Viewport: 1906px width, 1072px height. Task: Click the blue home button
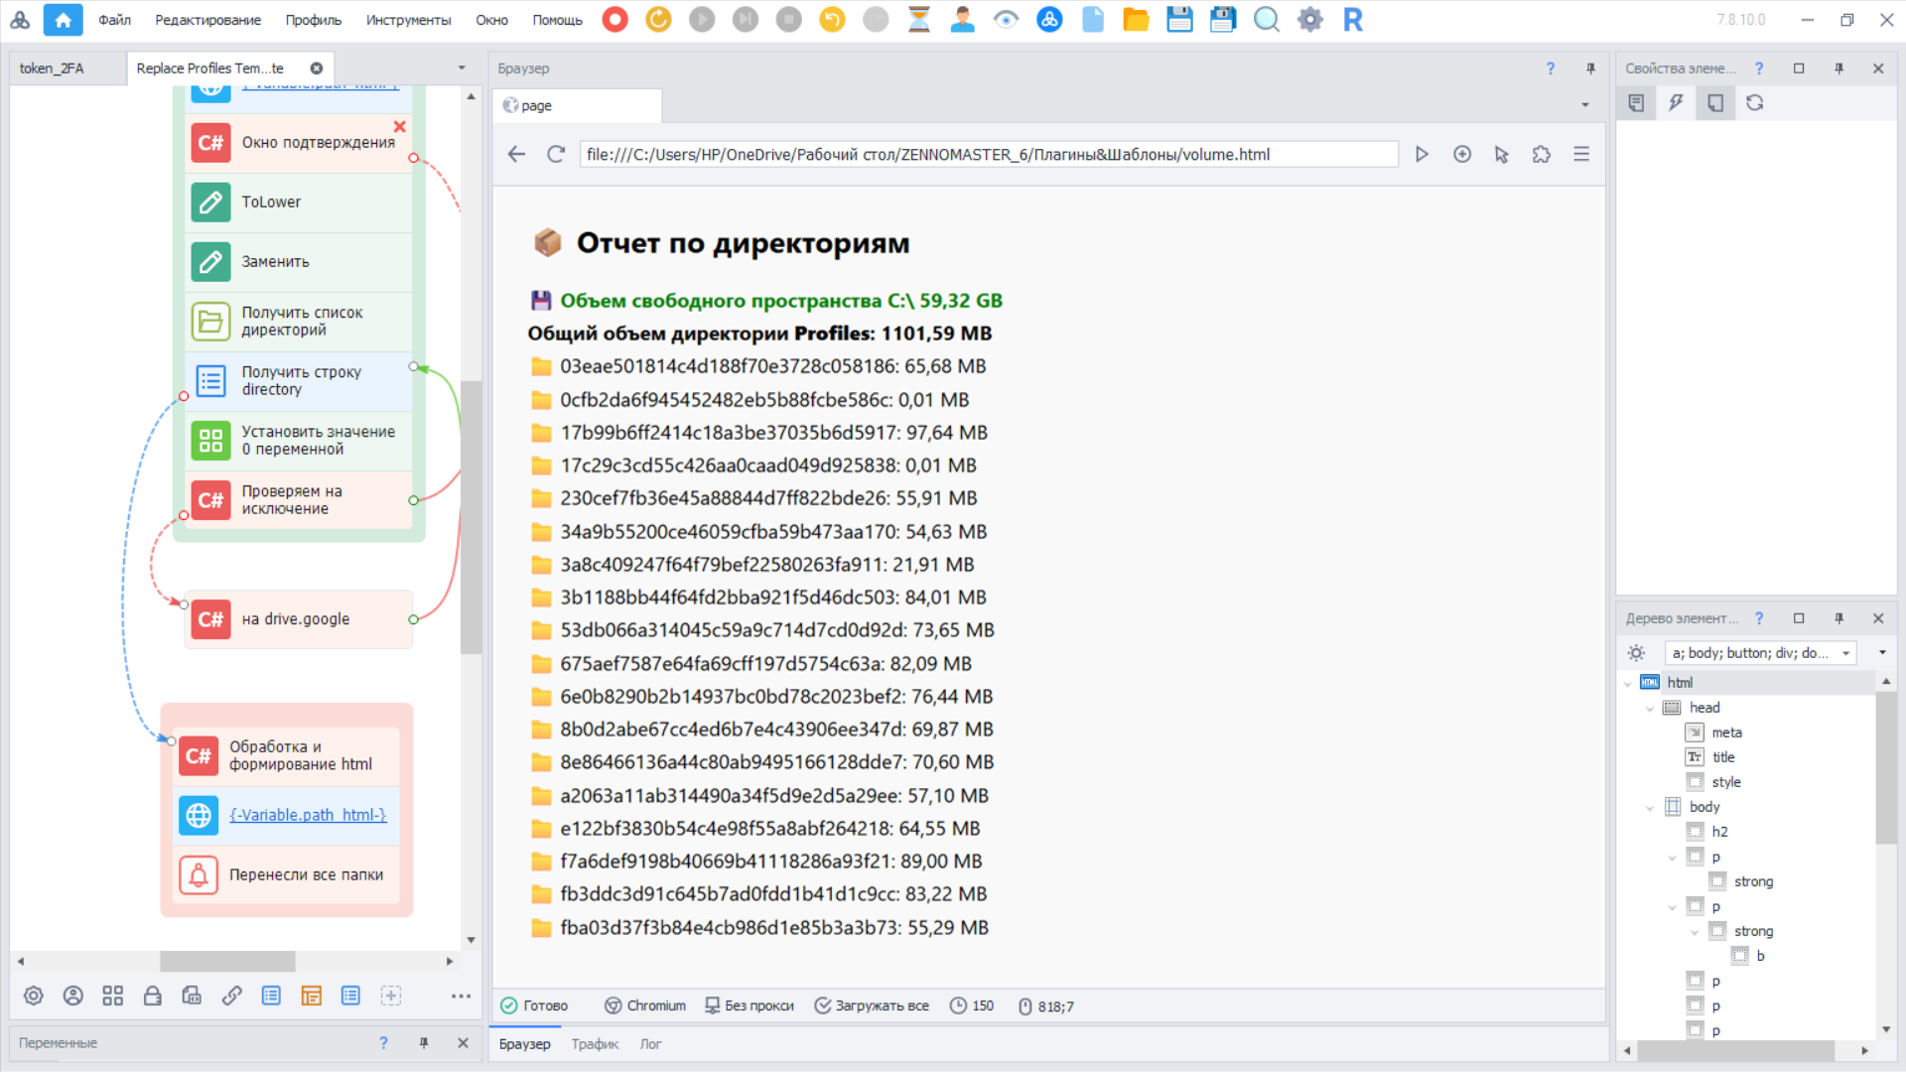64,20
